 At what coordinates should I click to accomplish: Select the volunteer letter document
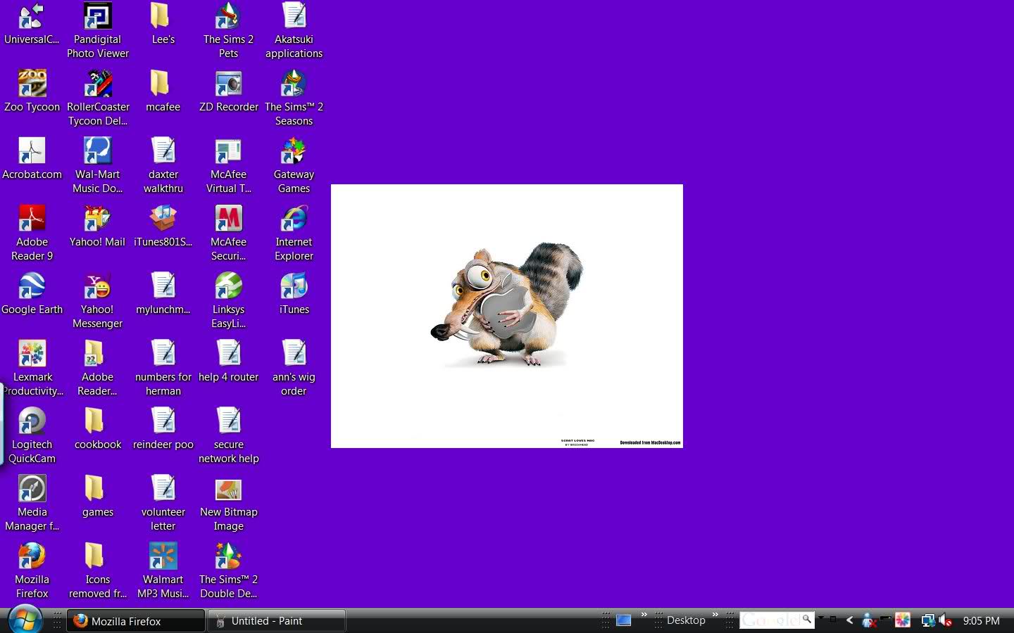click(163, 503)
